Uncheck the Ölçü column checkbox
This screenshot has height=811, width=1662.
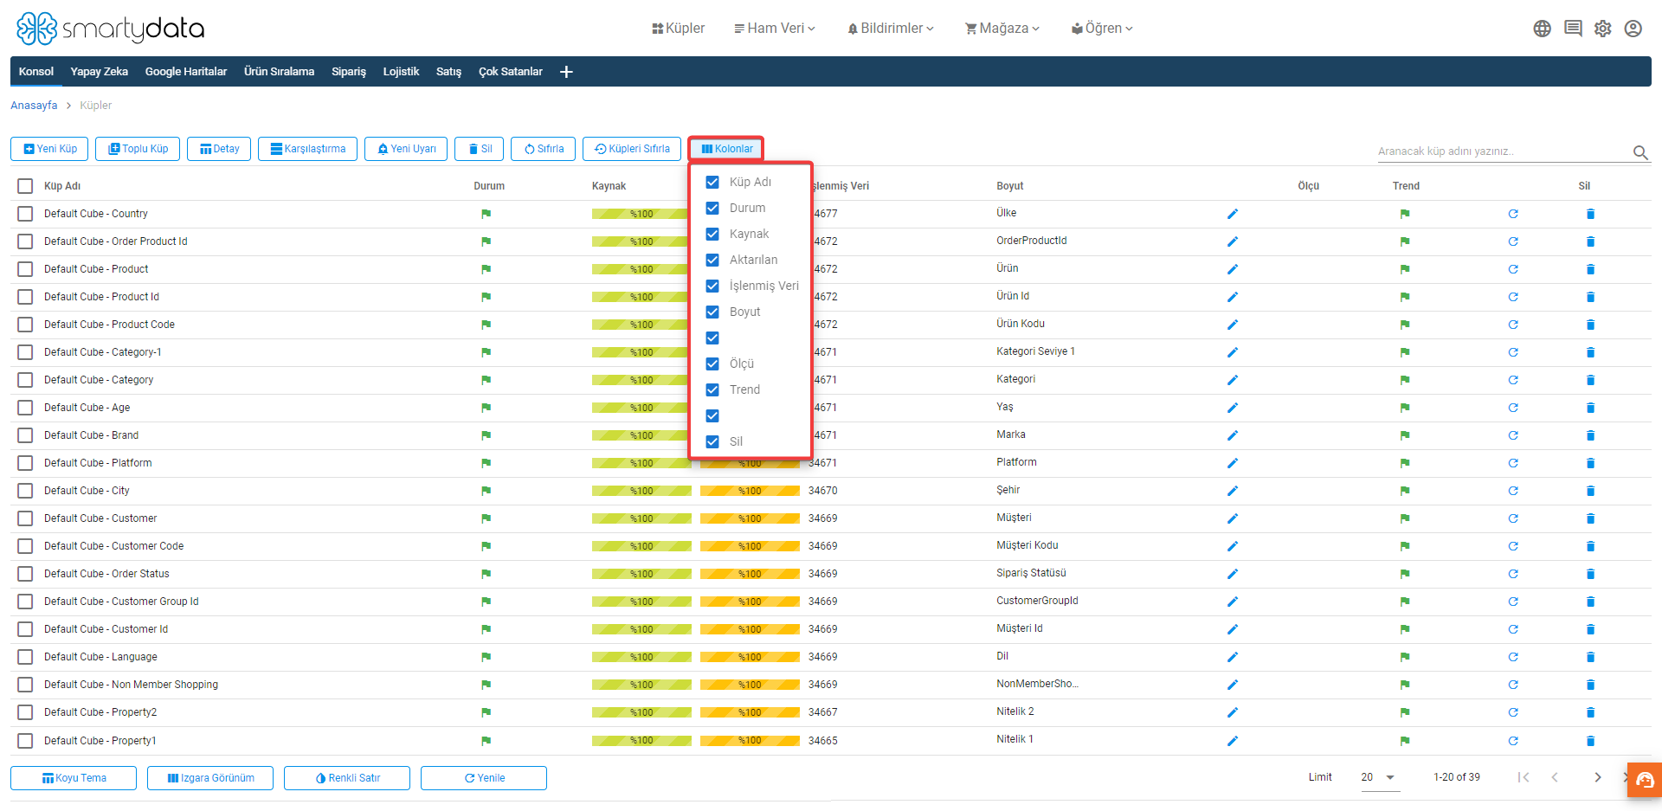click(712, 364)
